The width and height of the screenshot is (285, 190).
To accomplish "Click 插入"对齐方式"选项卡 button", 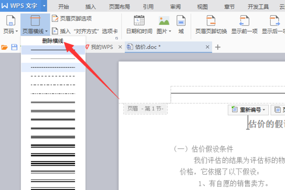I will click(x=85, y=31).
